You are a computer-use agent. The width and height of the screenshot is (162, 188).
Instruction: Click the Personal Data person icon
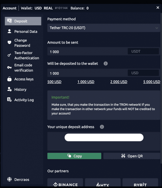point(9,31)
